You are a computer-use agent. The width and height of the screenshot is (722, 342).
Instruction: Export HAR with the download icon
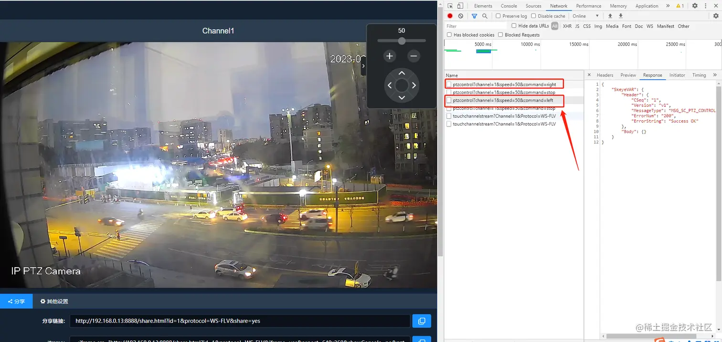[x=621, y=16]
